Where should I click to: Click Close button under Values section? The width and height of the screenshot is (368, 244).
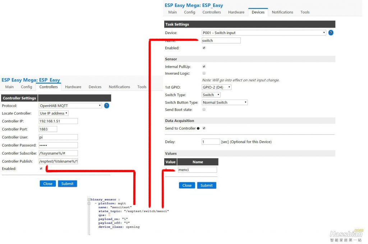click(187, 186)
